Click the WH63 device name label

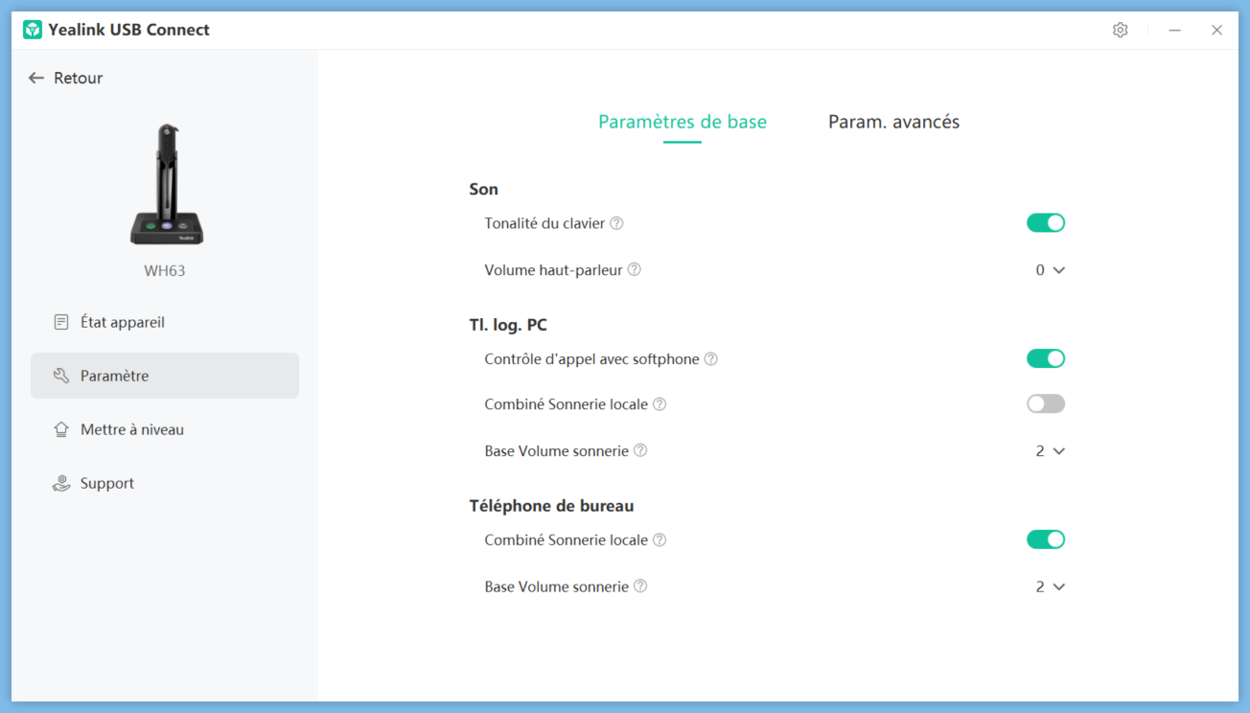[x=165, y=270]
